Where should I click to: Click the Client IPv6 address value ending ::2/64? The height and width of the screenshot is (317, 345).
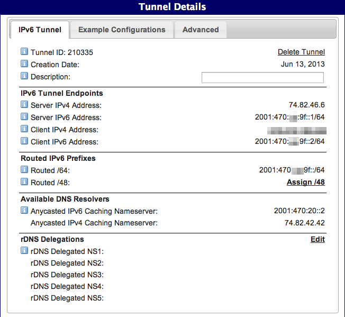click(x=290, y=141)
